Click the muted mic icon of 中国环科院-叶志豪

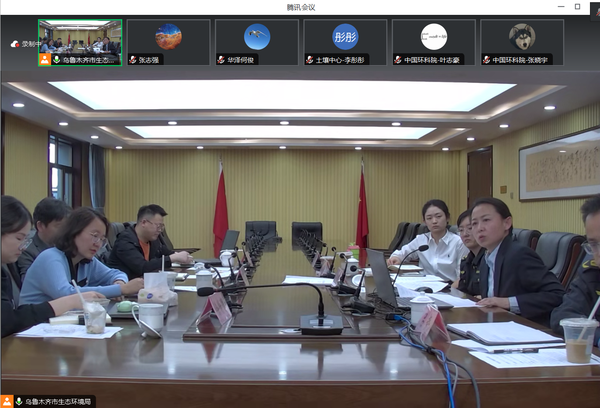pos(397,59)
